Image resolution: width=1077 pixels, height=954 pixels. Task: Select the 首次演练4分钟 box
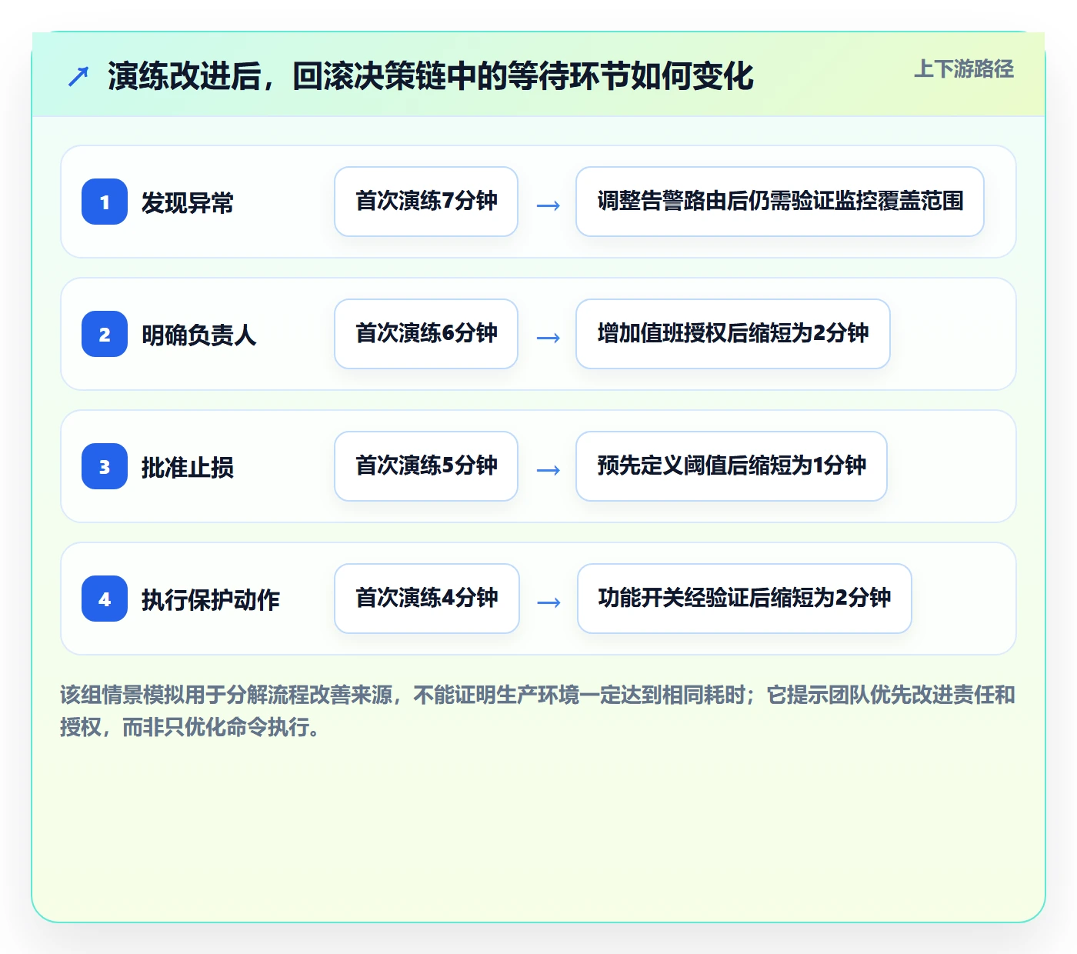point(427,599)
